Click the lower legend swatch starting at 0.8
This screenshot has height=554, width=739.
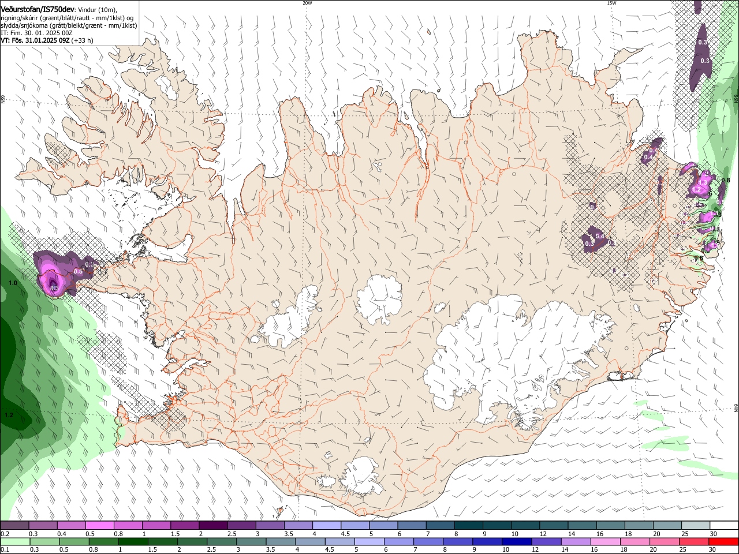click(x=103, y=541)
